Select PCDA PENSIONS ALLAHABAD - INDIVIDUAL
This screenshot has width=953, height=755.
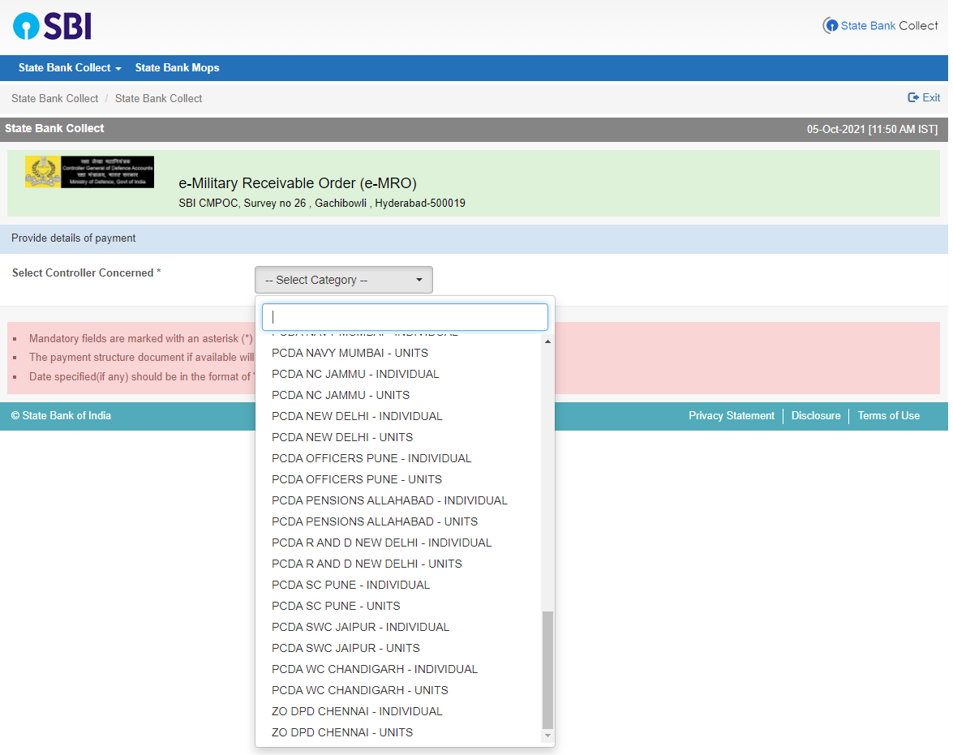point(389,500)
